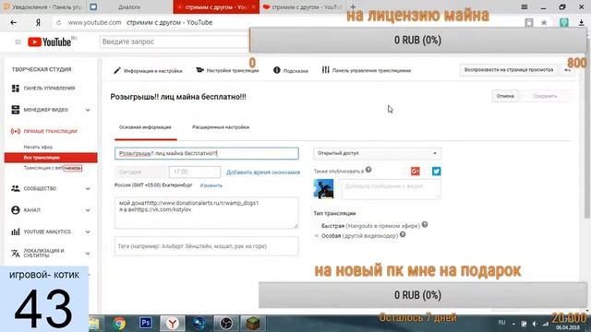
Task: Click the YouTube search field
Action: pyautogui.click(x=175, y=41)
